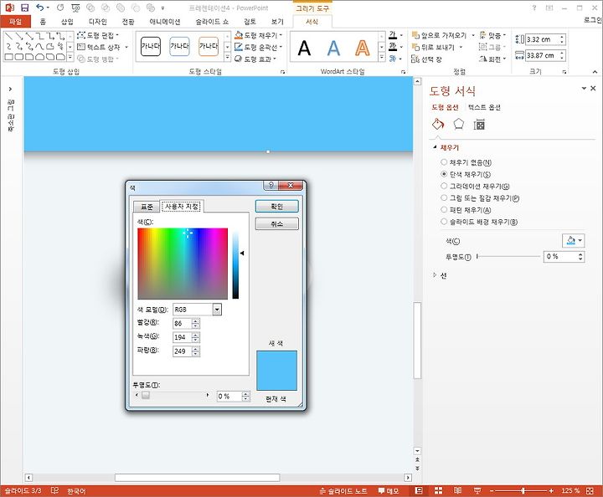Click the 텍스트 상자 (Text Box) icon
Image resolution: width=603 pixels, height=497 pixels.
[81, 47]
